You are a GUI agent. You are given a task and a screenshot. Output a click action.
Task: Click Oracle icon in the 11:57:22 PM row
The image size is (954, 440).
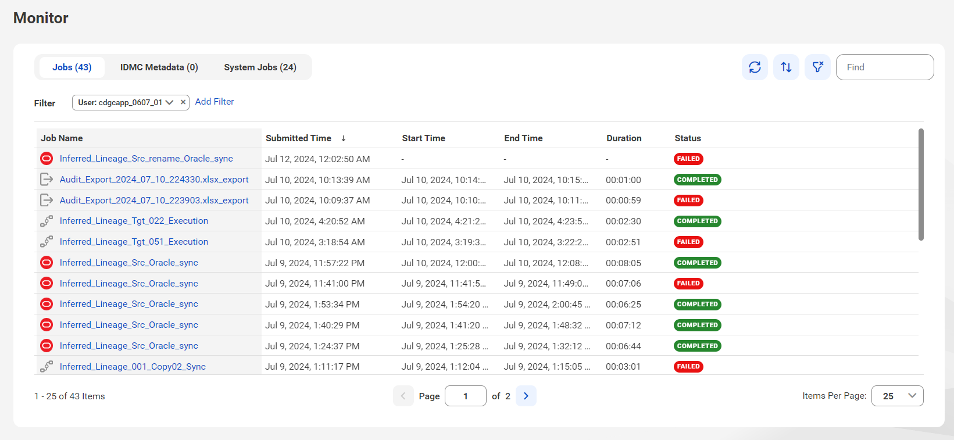(47, 263)
